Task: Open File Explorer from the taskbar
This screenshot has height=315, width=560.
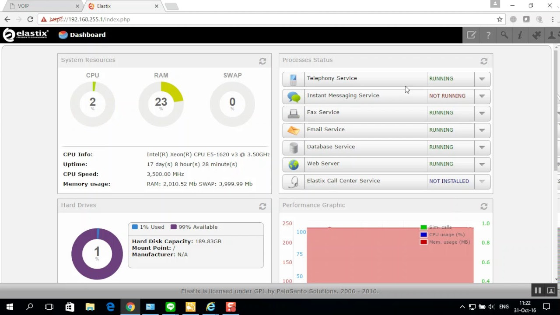Action: pyautogui.click(x=90, y=307)
